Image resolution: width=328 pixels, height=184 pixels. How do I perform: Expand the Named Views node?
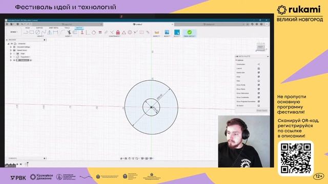tap(11, 50)
